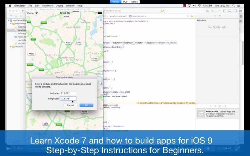The width and height of the screenshot is (250, 156).
Task: Open the volume control icon
Action: pyautogui.click(x=194, y=6)
